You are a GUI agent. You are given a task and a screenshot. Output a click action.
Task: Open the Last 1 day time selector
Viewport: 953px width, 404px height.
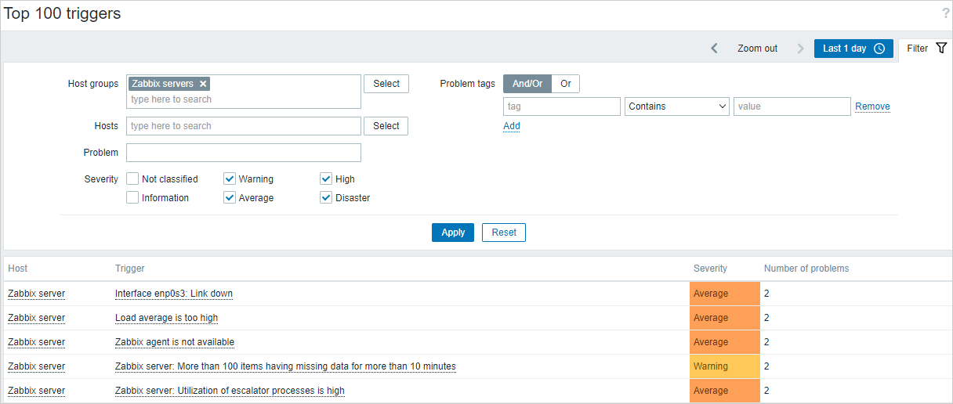pos(853,49)
